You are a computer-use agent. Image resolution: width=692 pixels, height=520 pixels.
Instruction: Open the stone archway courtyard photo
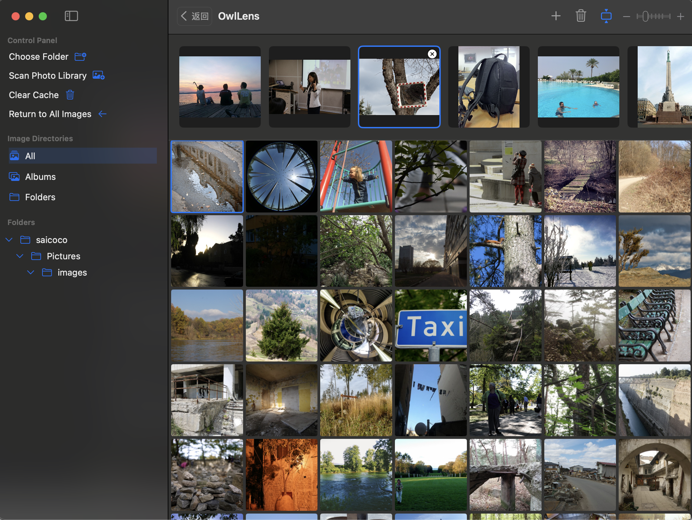pyautogui.click(x=655, y=475)
